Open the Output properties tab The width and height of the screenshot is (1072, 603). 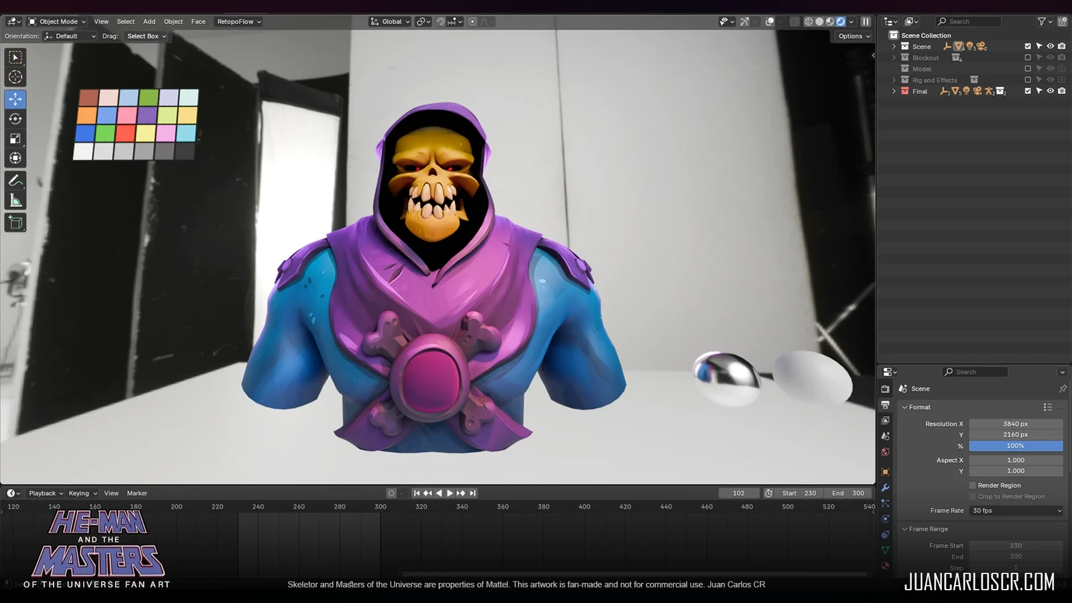tap(885, 405)
